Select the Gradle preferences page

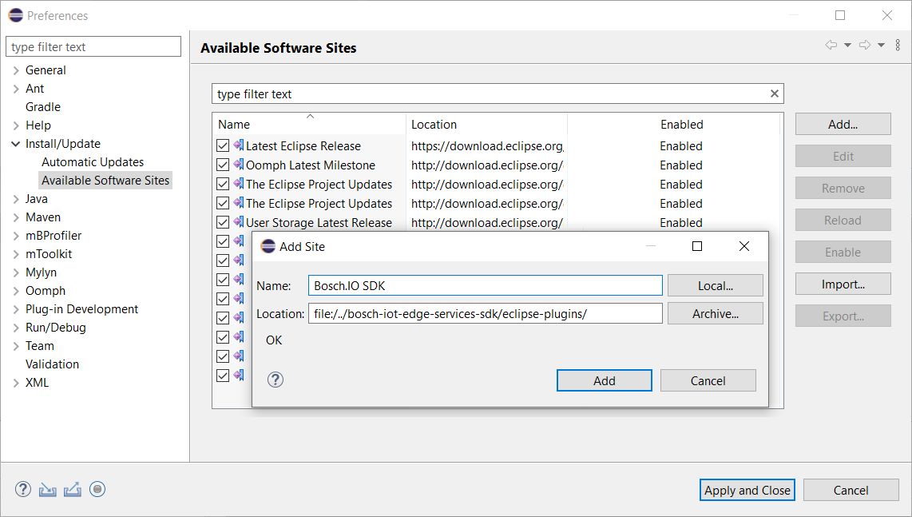[x=43, y=107]
